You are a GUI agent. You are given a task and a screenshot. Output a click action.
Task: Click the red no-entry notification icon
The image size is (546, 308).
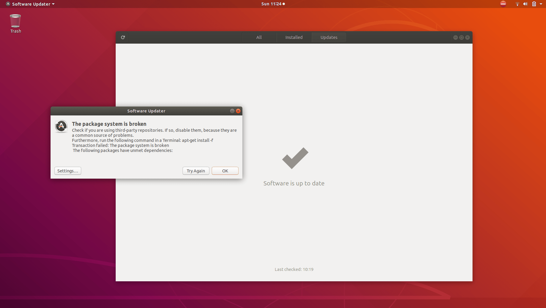[503, 4]
